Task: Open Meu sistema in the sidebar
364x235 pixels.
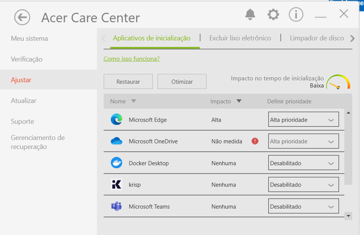Action: point(30,38)
